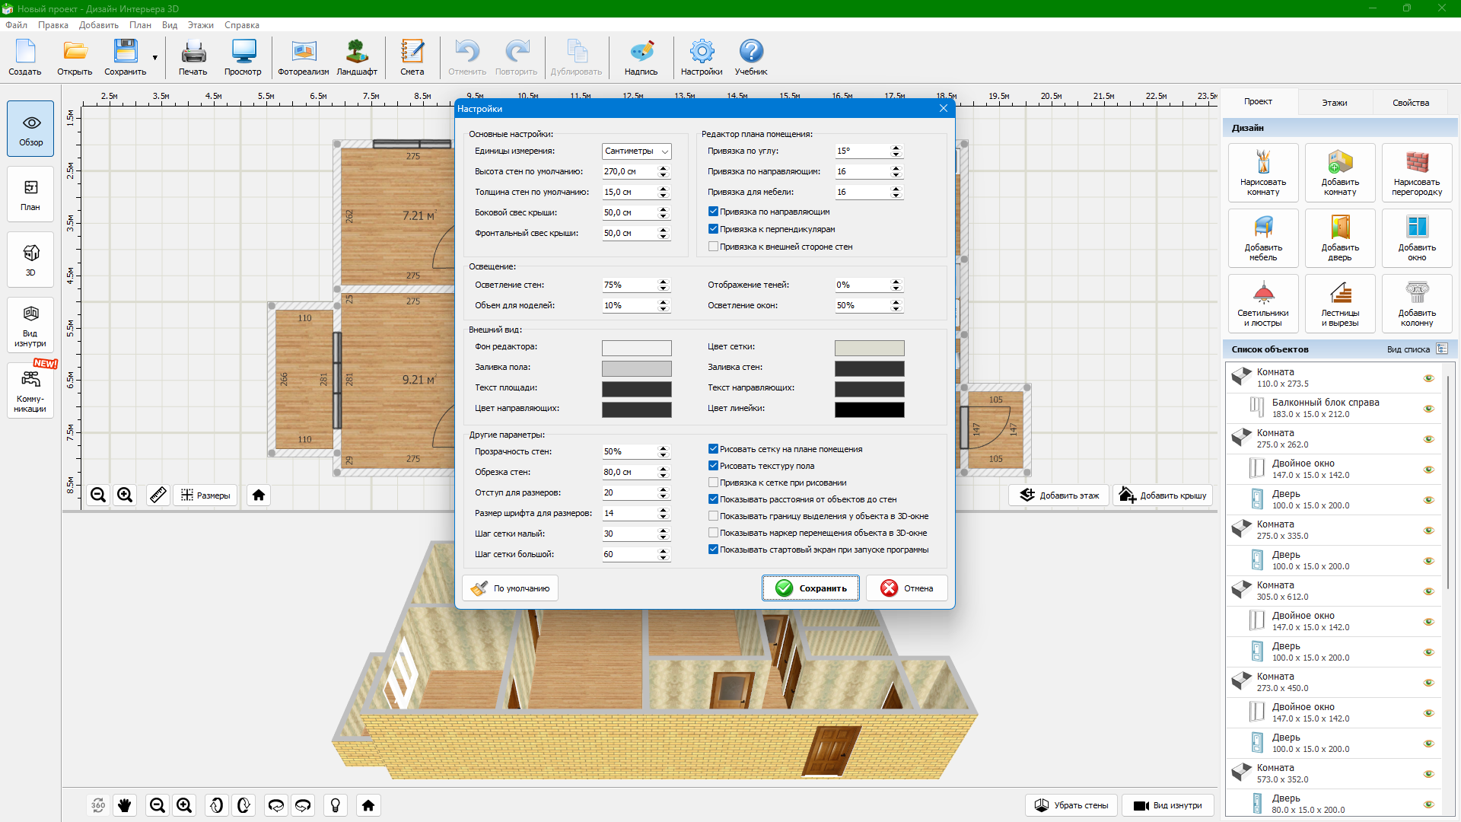
Task: Toggle Привязка к сетке при рисовании
Action: tap(713, 483)
